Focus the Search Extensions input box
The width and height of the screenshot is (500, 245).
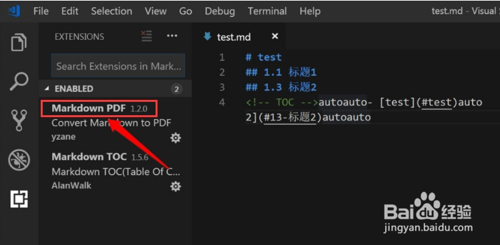(x=118, y=66)
